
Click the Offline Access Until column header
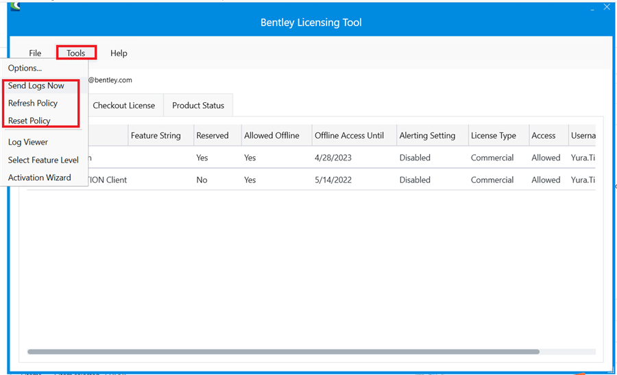tap(349, 136)
